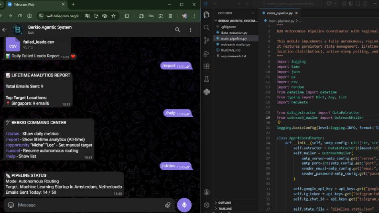
Task: Toggle the heart reaction on failed leads report
Action: coord(73,56)
